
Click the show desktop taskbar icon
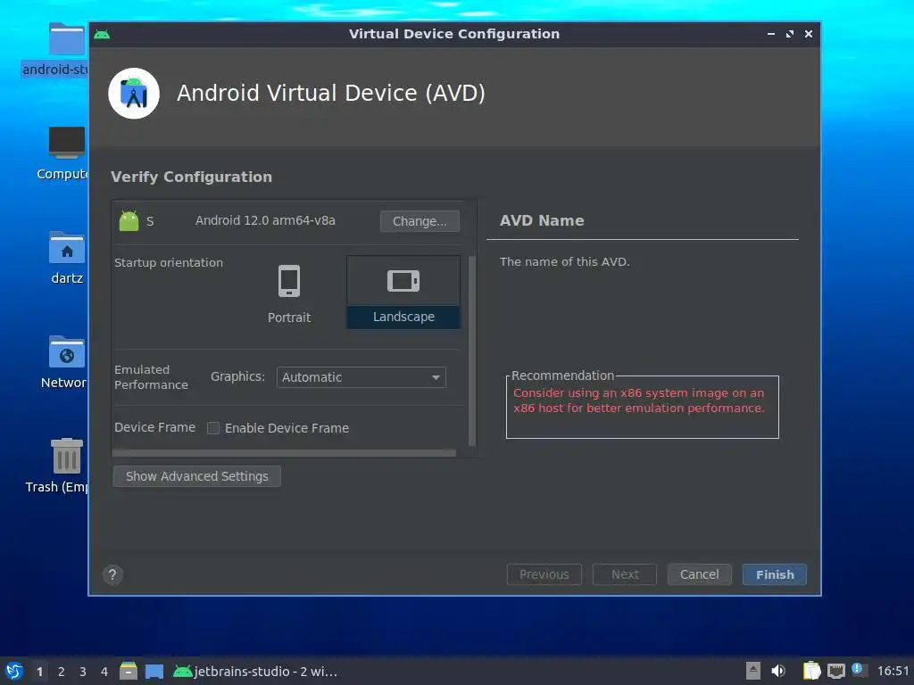tap(154, 672)
